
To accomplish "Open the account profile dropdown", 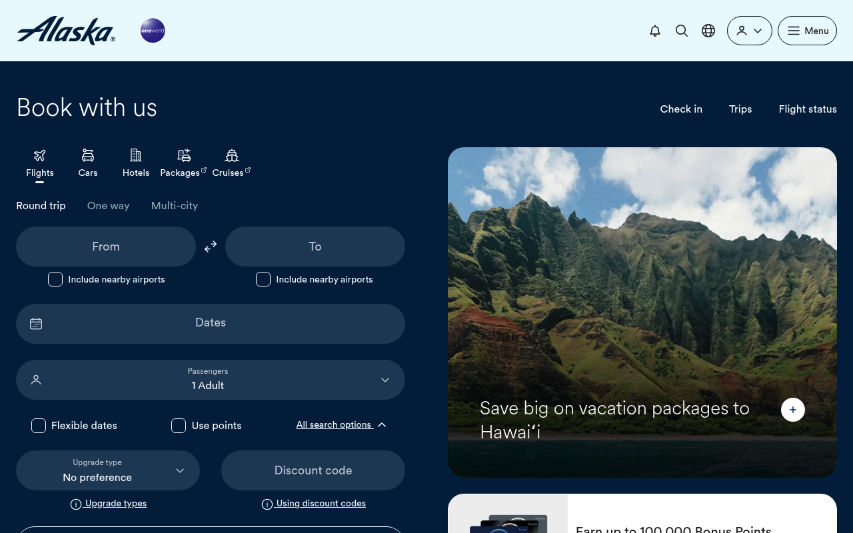I will pyautogui.click(x=750, y=31).
